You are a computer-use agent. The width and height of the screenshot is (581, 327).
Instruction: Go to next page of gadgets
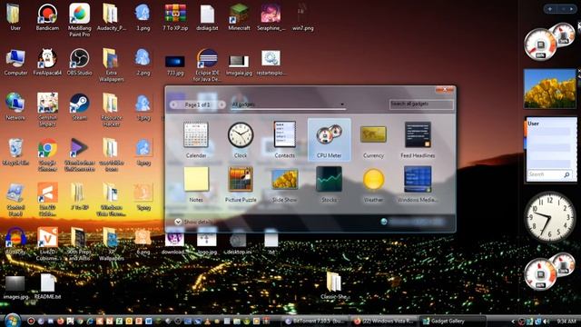click(222, 105)
